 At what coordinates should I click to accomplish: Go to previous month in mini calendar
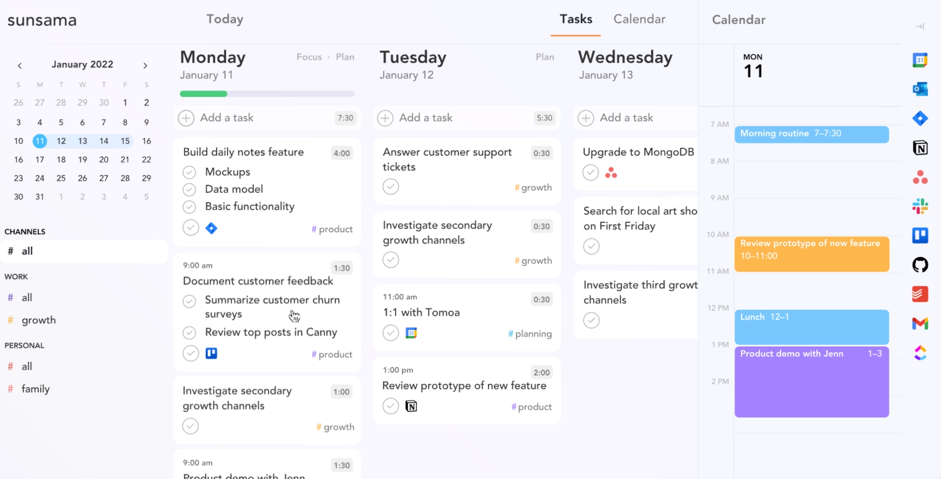pyautogui.click(x=20, y=65)
